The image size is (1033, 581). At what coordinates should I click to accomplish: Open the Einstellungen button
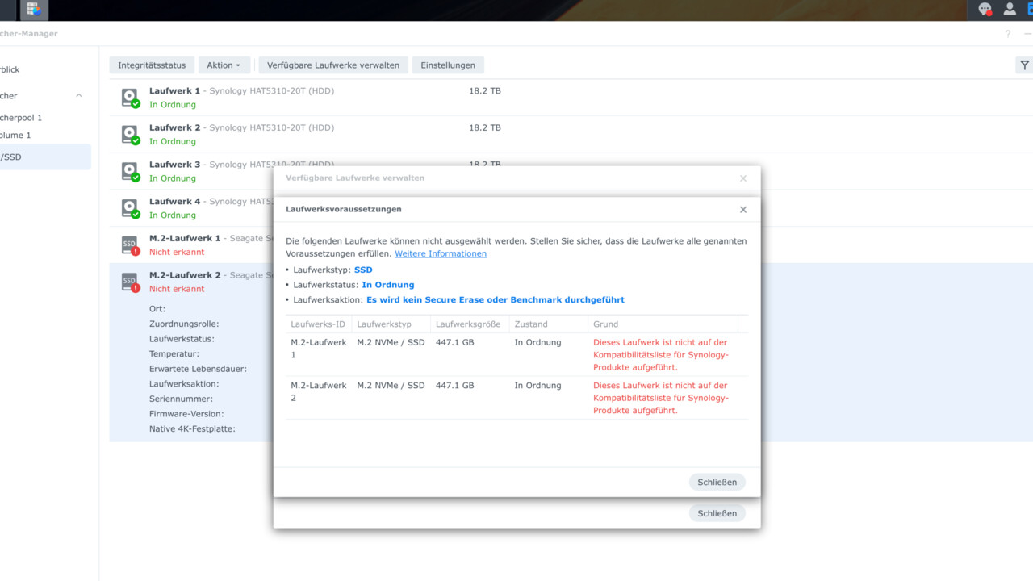pos(448,65)
